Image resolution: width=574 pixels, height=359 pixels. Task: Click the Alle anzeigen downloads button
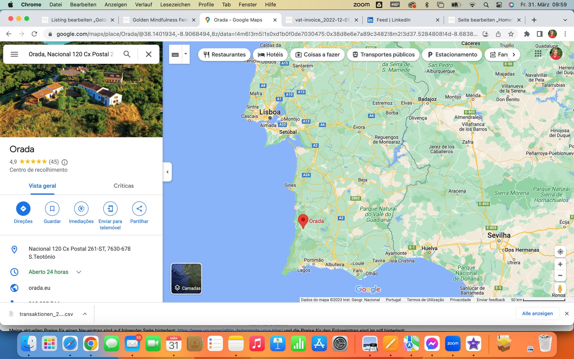[x=537, y=314]
